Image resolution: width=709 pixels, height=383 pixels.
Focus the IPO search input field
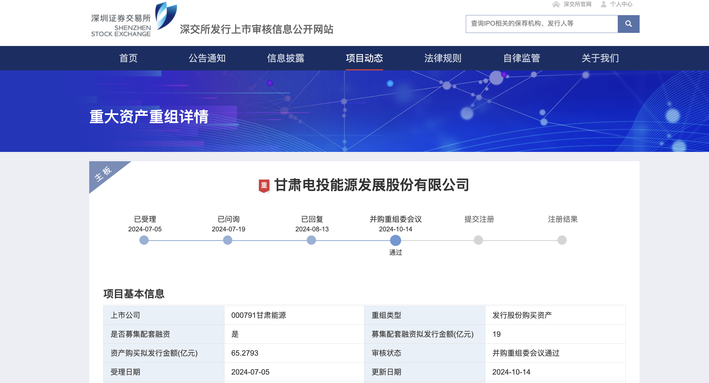pos(542,24)
